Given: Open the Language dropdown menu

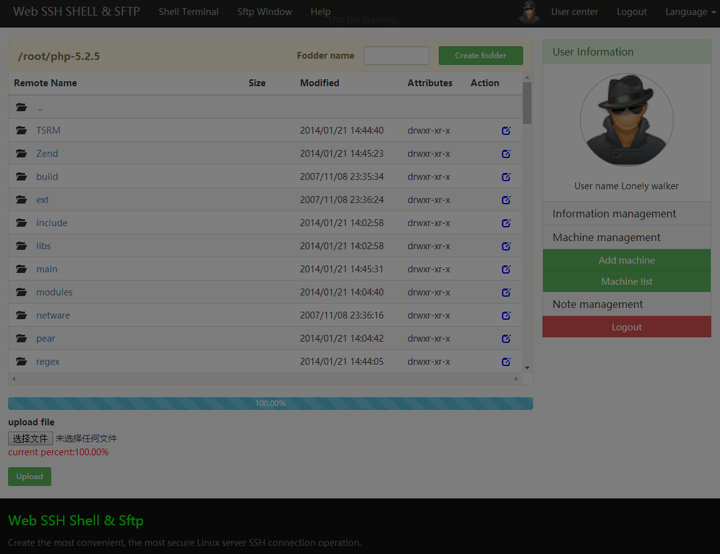Looking at the screenshot, I should pyautogui.click(x=690, y=12).
